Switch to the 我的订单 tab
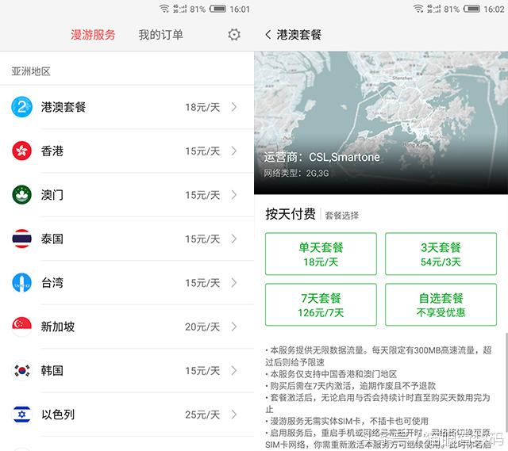Image resolution: width=508 pixels, height=451 pixels. tap(160, 35)
